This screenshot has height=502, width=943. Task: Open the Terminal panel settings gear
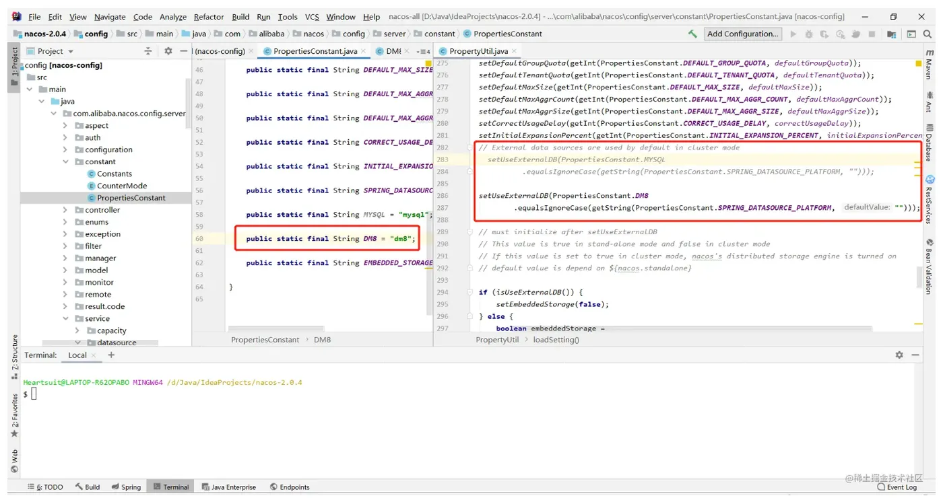tap(899, 355)
